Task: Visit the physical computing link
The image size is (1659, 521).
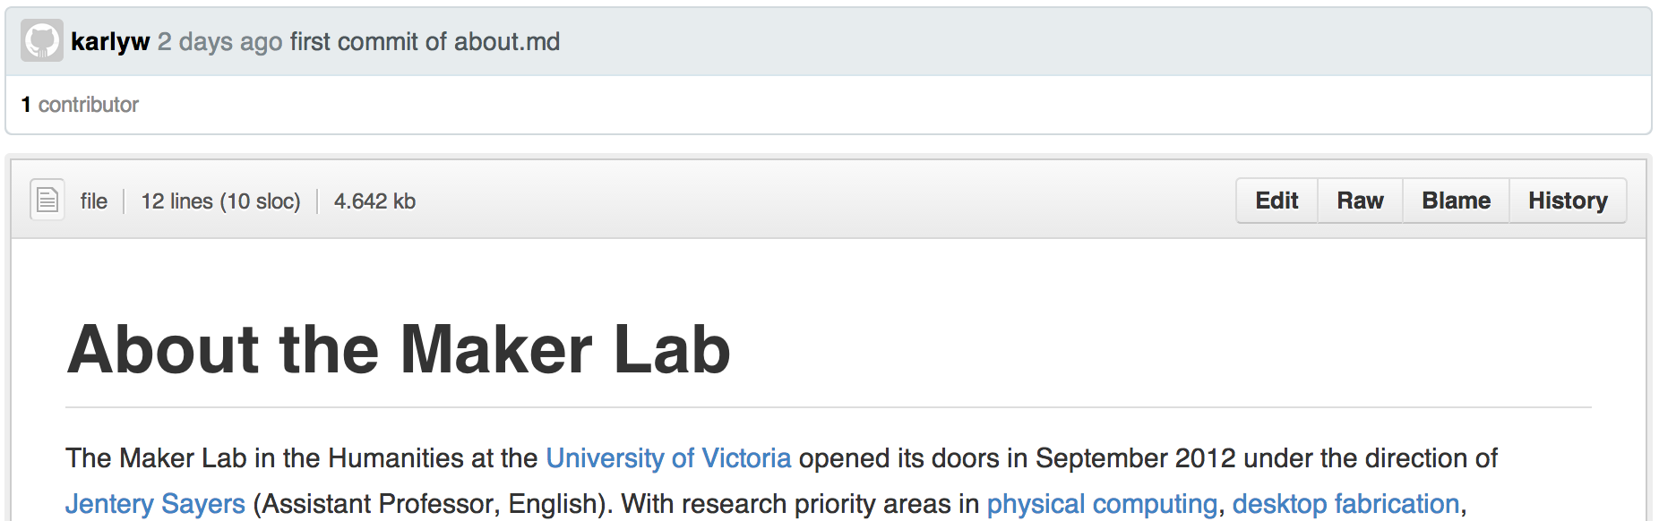Action: (1102, 504)
